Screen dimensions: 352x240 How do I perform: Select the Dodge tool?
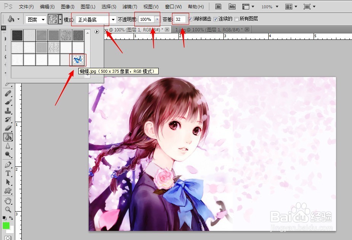click(x=8, y=155)
